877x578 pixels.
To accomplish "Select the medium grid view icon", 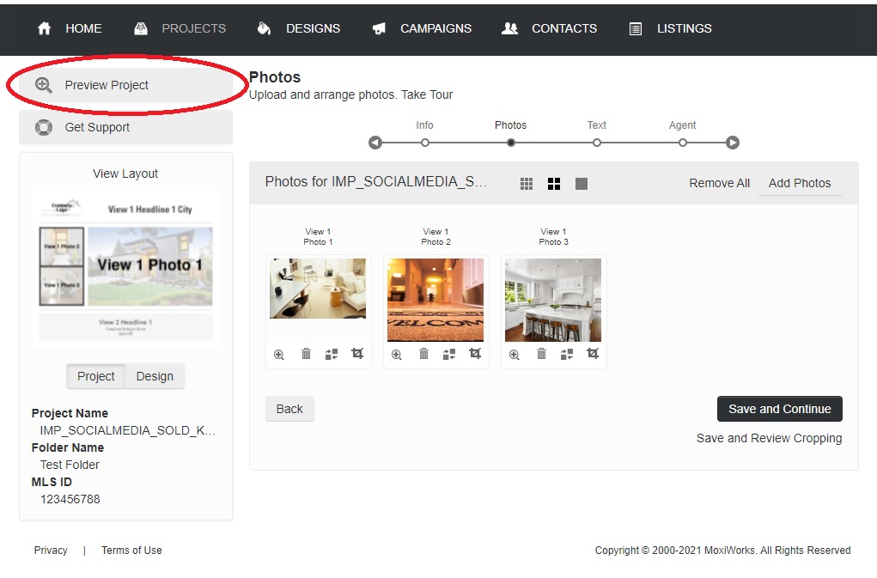I will (554, 184).
